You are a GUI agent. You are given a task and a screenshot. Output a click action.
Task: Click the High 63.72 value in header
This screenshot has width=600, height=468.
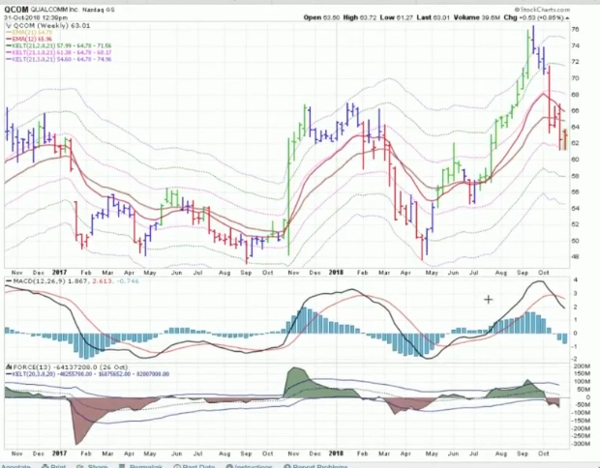coord(359,17)
